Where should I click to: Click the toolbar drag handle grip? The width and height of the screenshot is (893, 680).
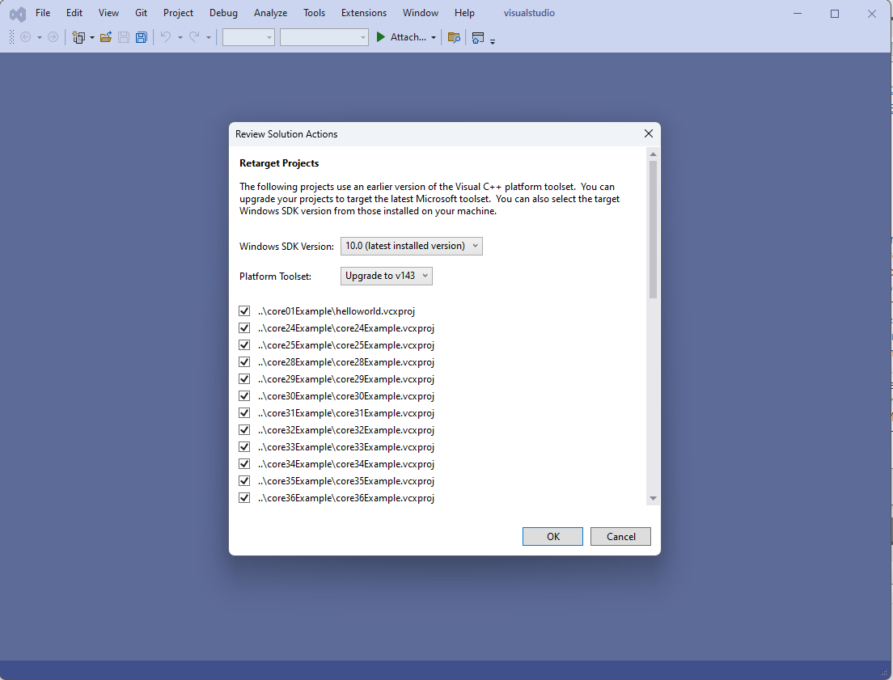(11, 37)
